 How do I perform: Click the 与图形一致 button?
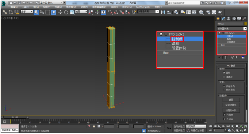pos(231,110)
